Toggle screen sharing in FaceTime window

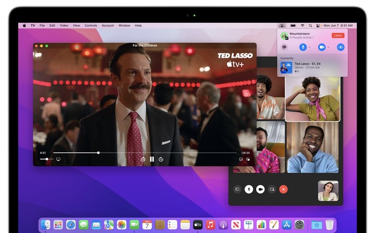pos(272,189)
